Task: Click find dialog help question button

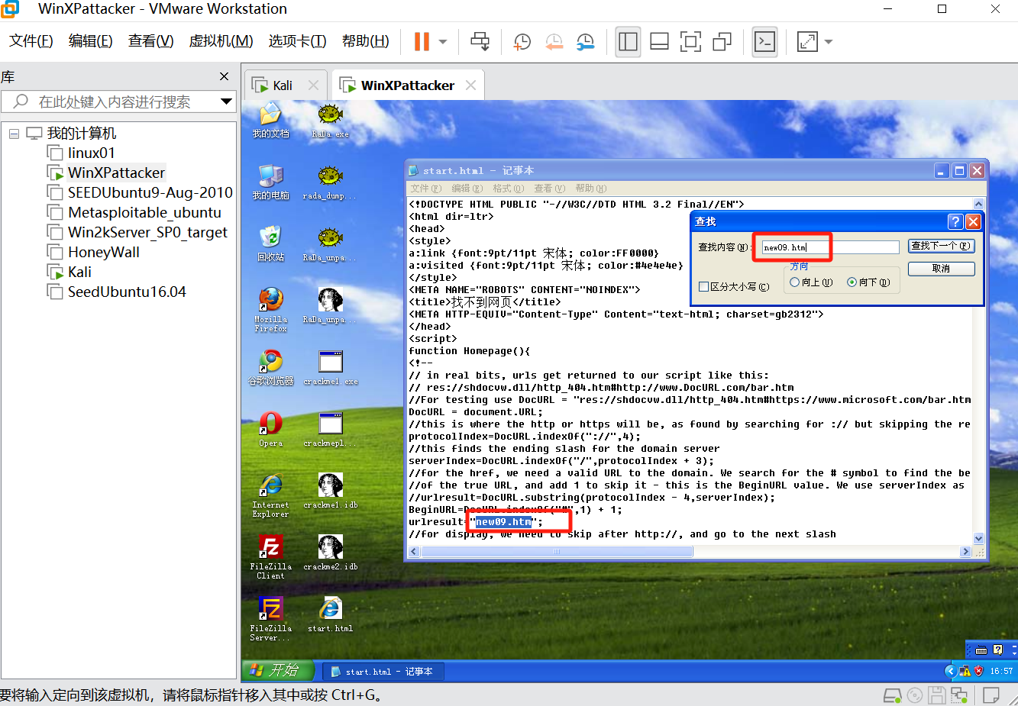Action: coord(955,221)
